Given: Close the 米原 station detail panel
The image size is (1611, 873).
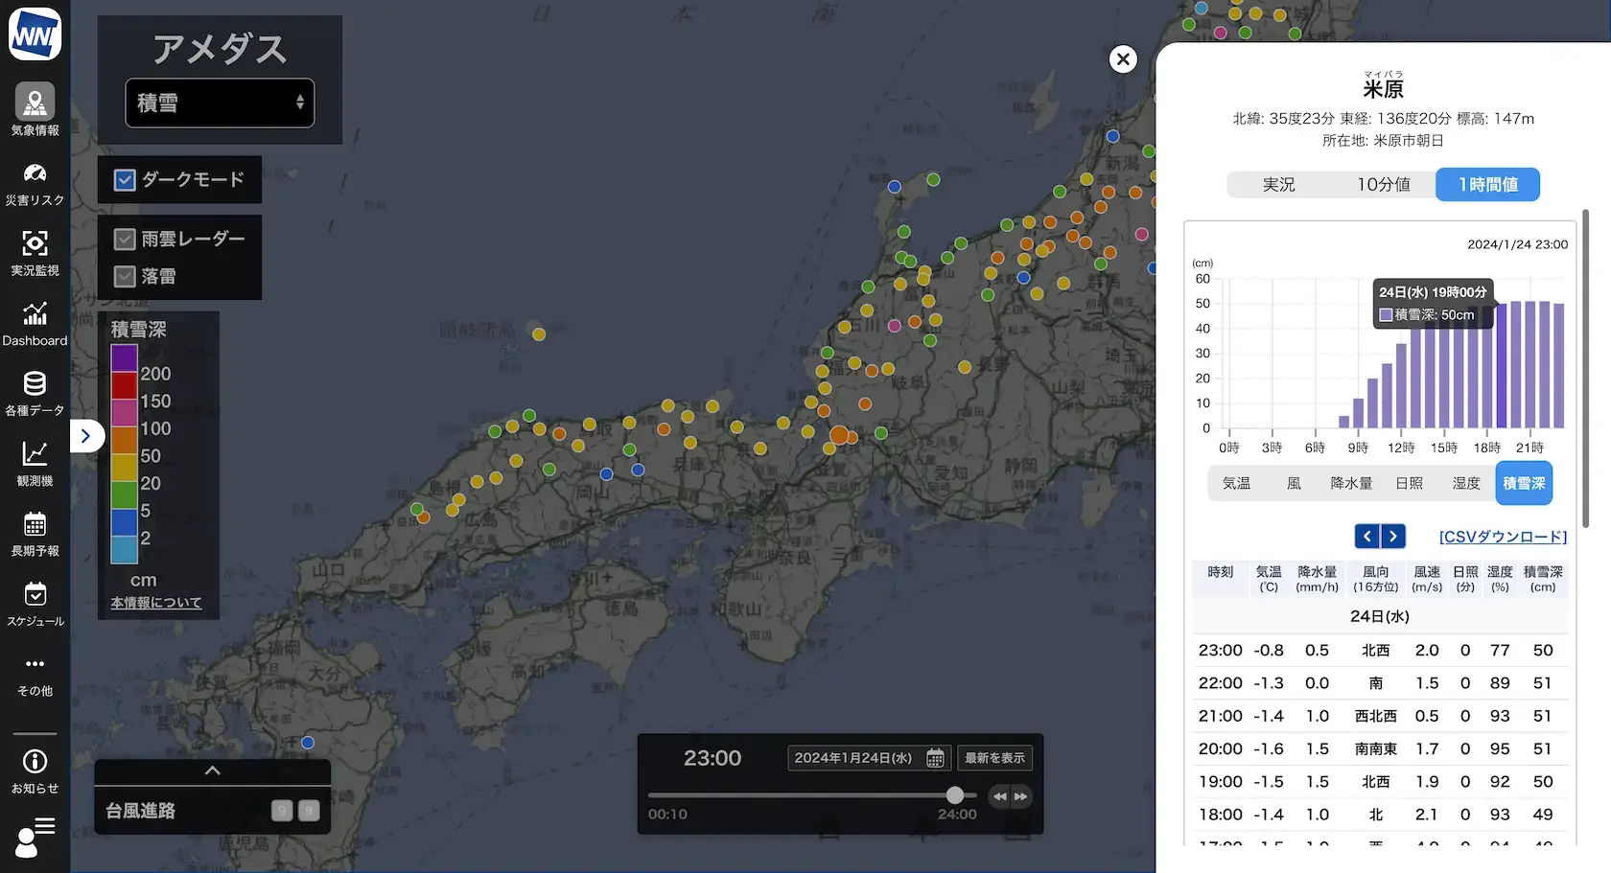Looking at the screenshot, I should pos(1123,58).
